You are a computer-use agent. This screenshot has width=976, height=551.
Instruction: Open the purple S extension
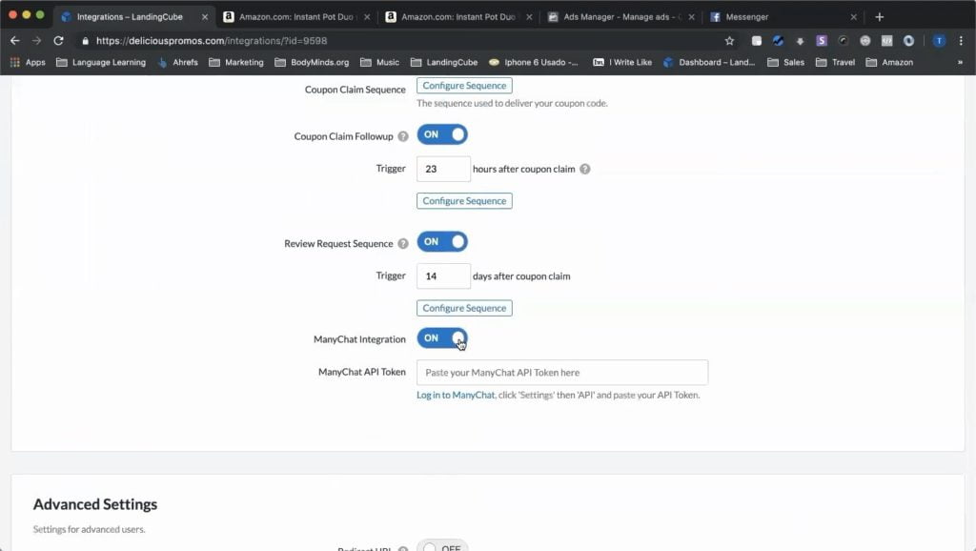(822, 40)
